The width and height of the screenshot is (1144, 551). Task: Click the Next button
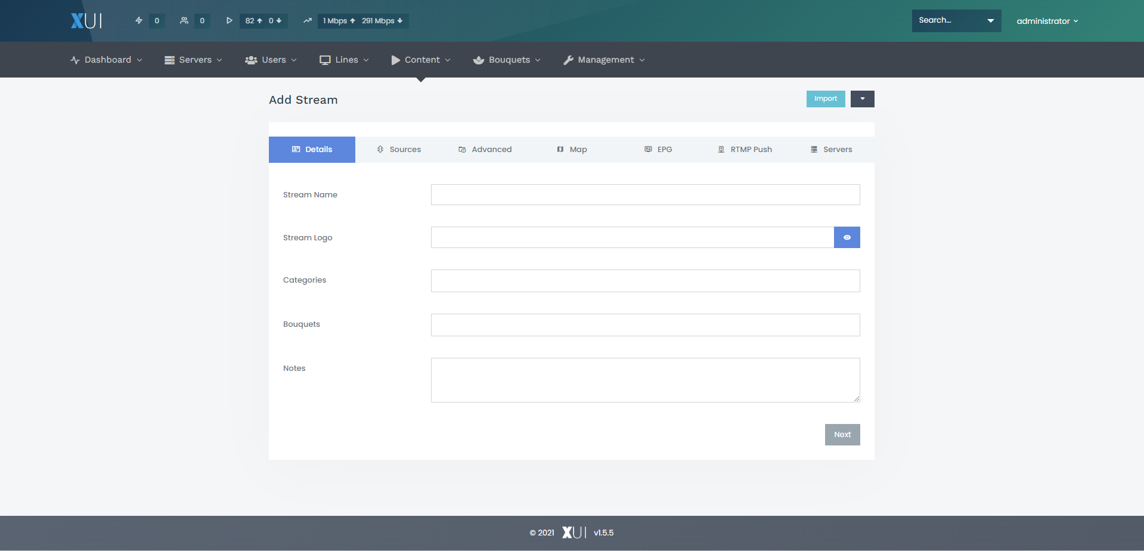click(x=842, y=435)
